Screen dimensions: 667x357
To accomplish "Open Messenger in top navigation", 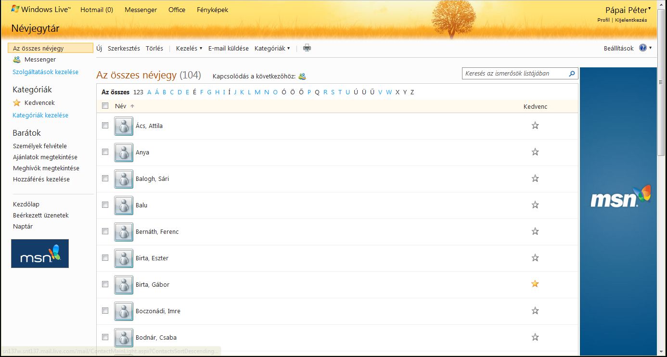I will point(141,10).
